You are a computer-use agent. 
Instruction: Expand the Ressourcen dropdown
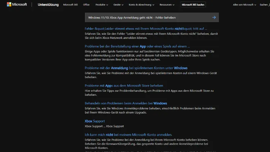click(x=167, y=5)
